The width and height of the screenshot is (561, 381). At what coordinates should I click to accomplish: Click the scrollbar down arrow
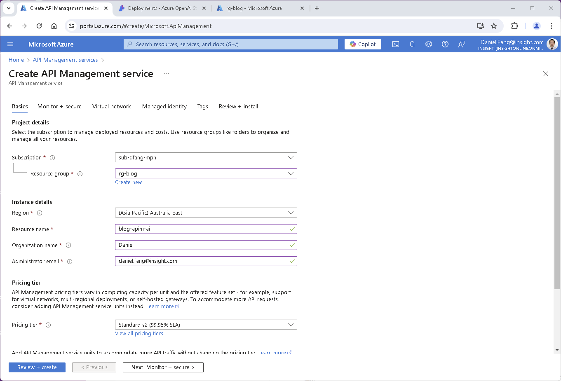tap(557, 350)
